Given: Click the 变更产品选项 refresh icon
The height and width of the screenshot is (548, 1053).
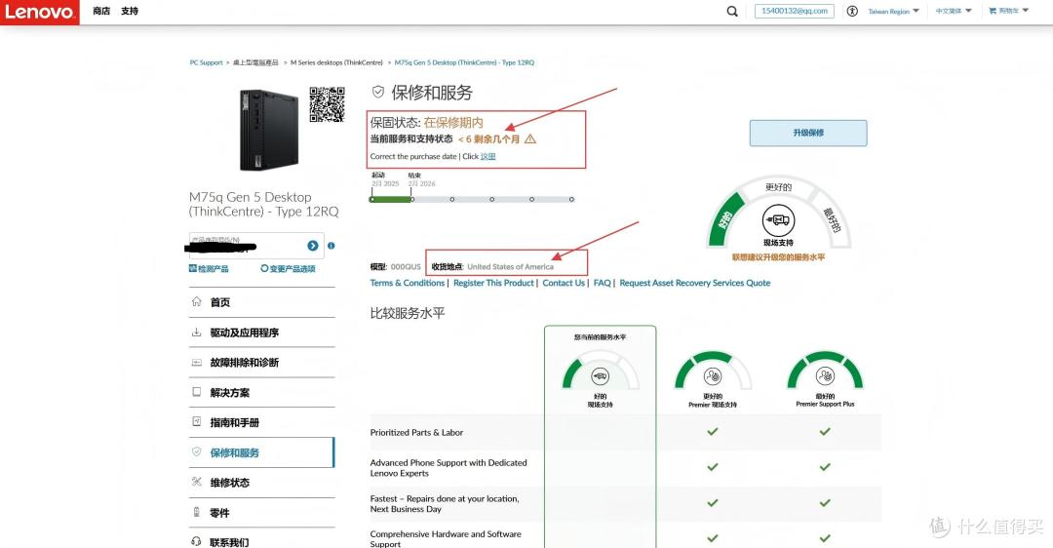Looking at the screenshot, I should click(x=264, y=268).
